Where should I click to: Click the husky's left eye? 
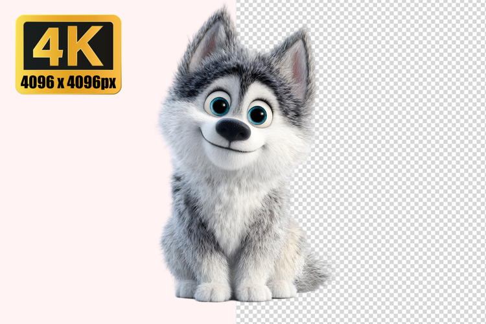pos(218,105)
